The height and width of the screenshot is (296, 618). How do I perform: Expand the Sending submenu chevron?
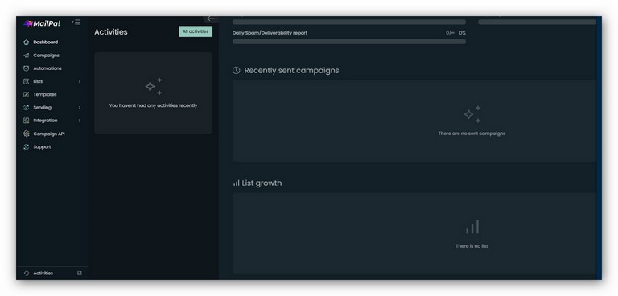click(x=80, y=108)
